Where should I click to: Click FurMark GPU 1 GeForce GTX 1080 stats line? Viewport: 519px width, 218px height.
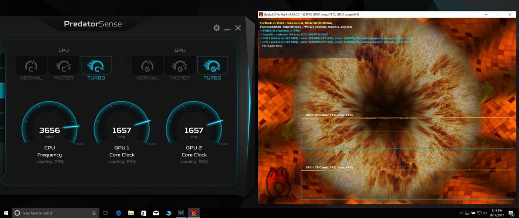coord(336,39)
